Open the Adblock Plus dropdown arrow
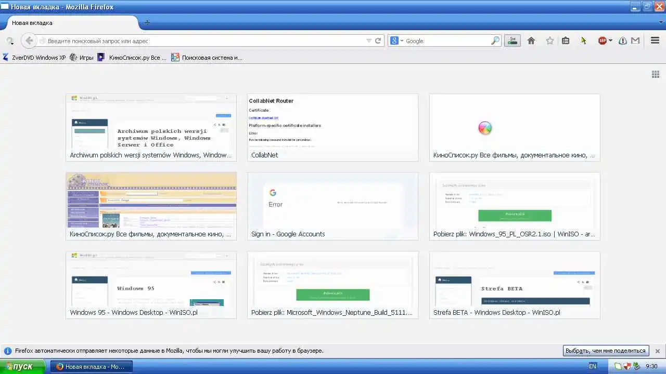The height and width of the screenshot is (374, 666). [610, 41]
